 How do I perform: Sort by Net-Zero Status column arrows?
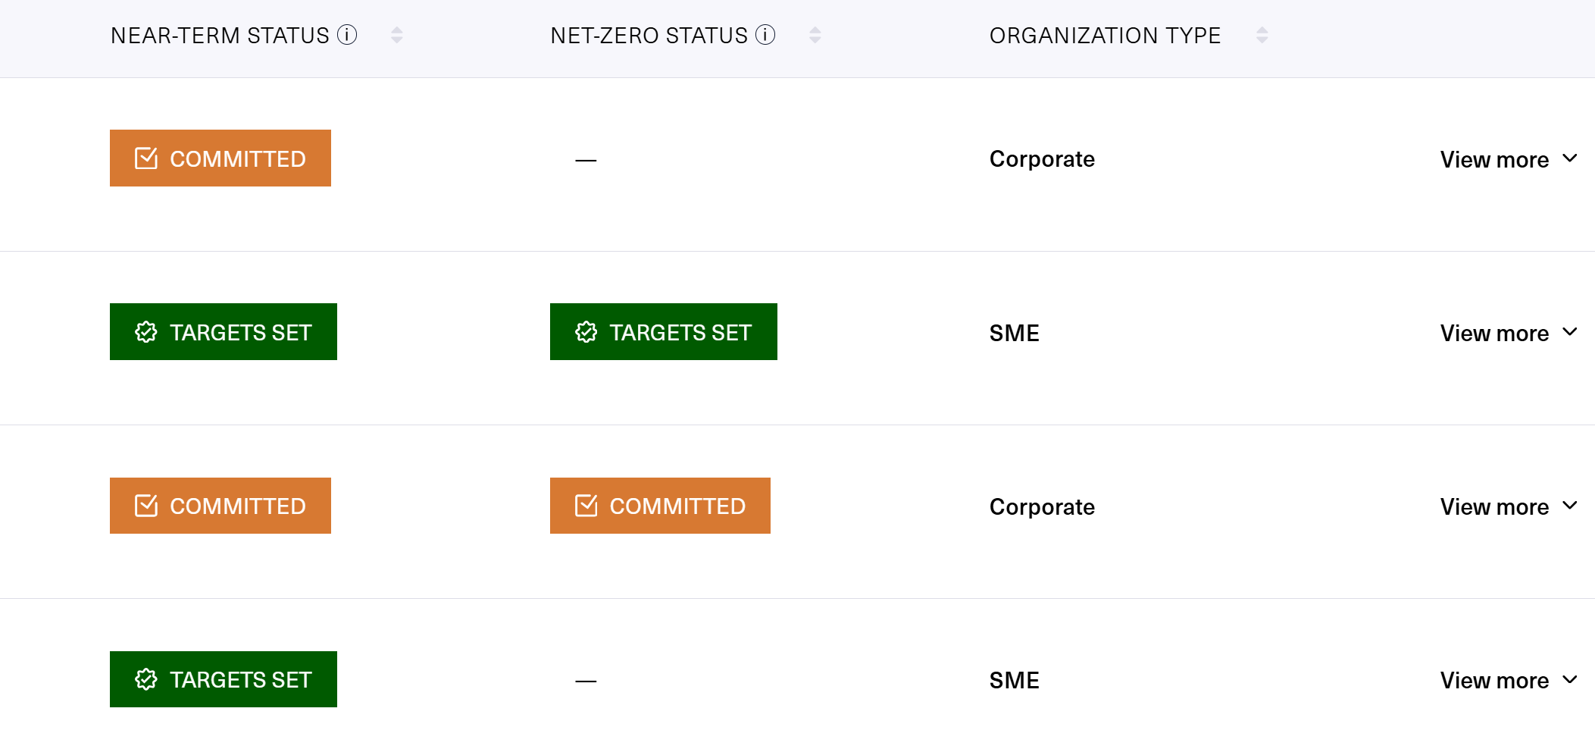tap(815, 35)
